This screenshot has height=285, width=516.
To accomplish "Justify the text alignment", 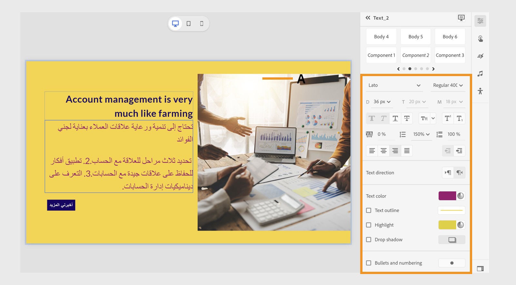I will click(407, 151).
